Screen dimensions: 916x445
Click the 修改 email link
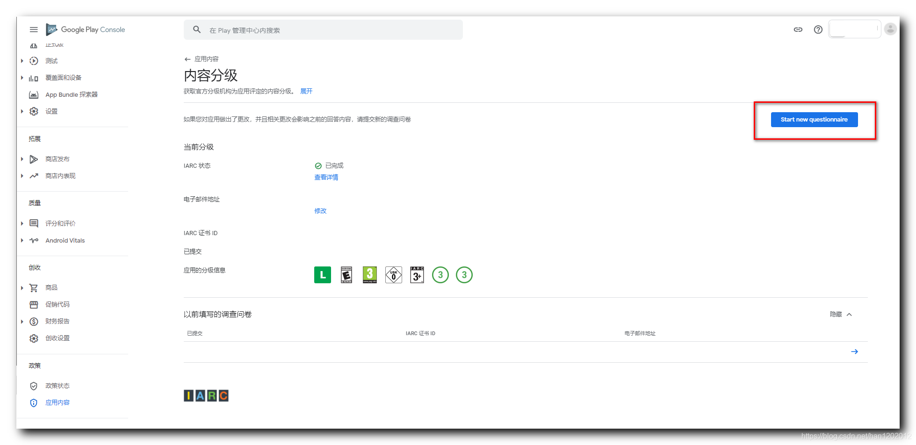[x=320, y=211]
